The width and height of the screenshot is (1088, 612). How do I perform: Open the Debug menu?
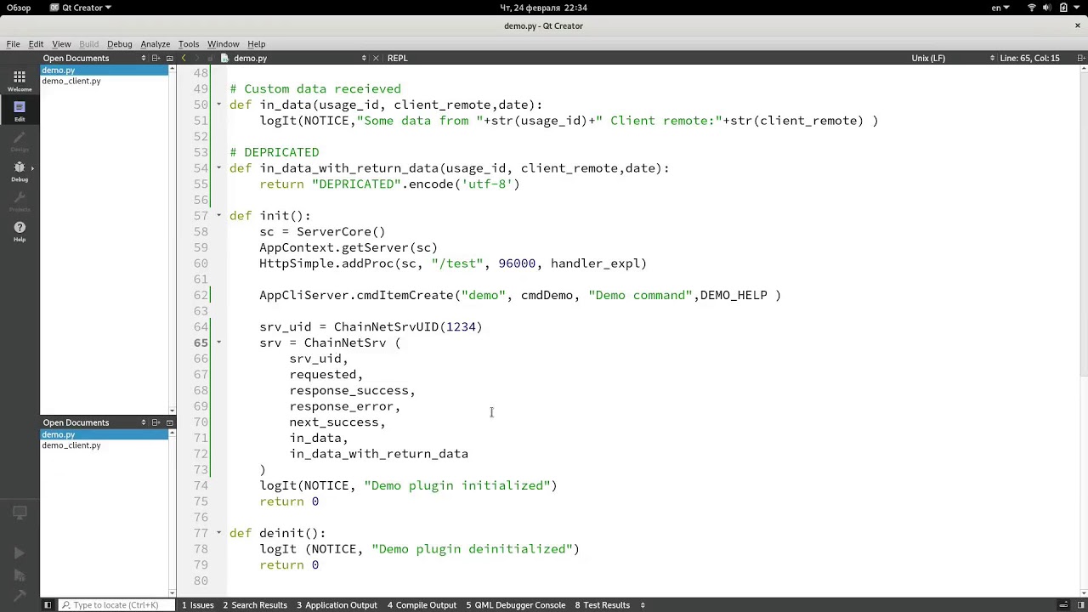tap(119, 44)
